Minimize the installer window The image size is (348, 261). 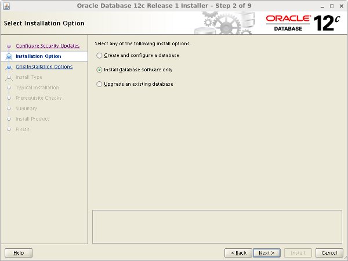322,6
